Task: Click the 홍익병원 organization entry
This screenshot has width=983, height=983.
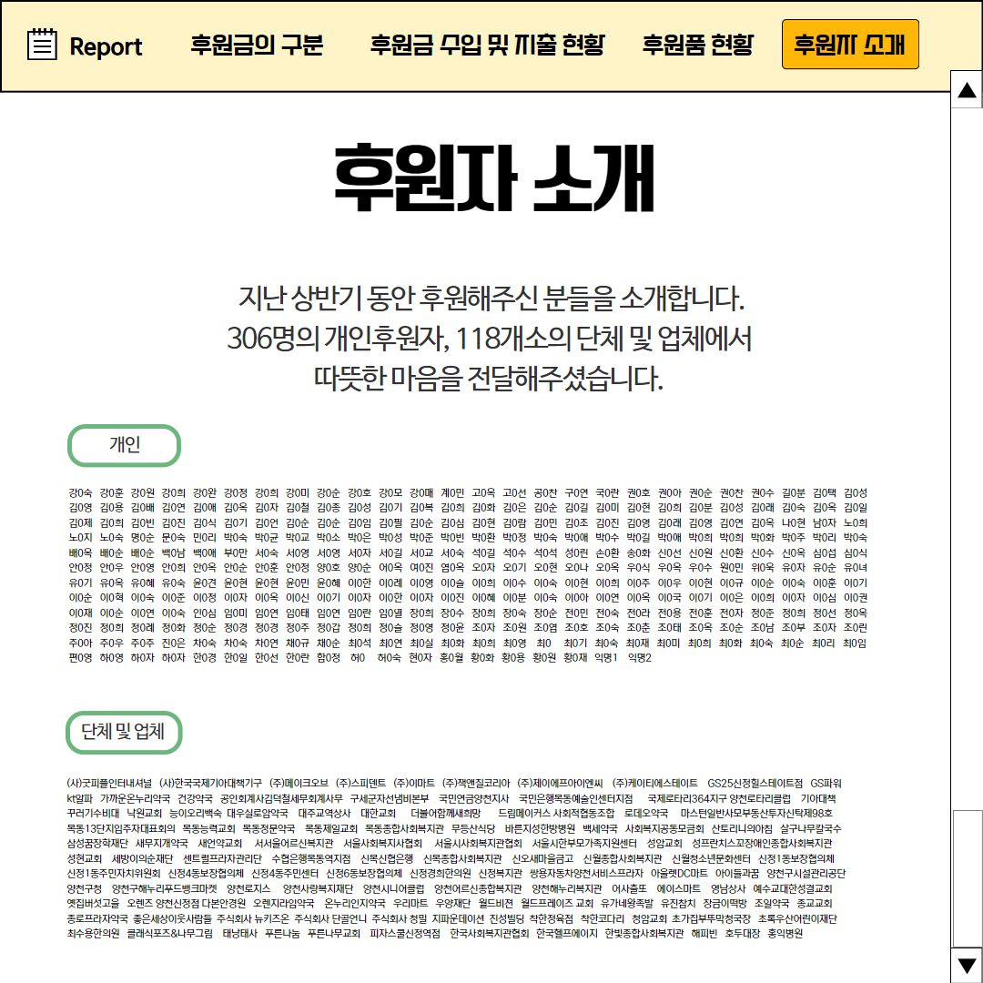Action: (x=785, y=934)
